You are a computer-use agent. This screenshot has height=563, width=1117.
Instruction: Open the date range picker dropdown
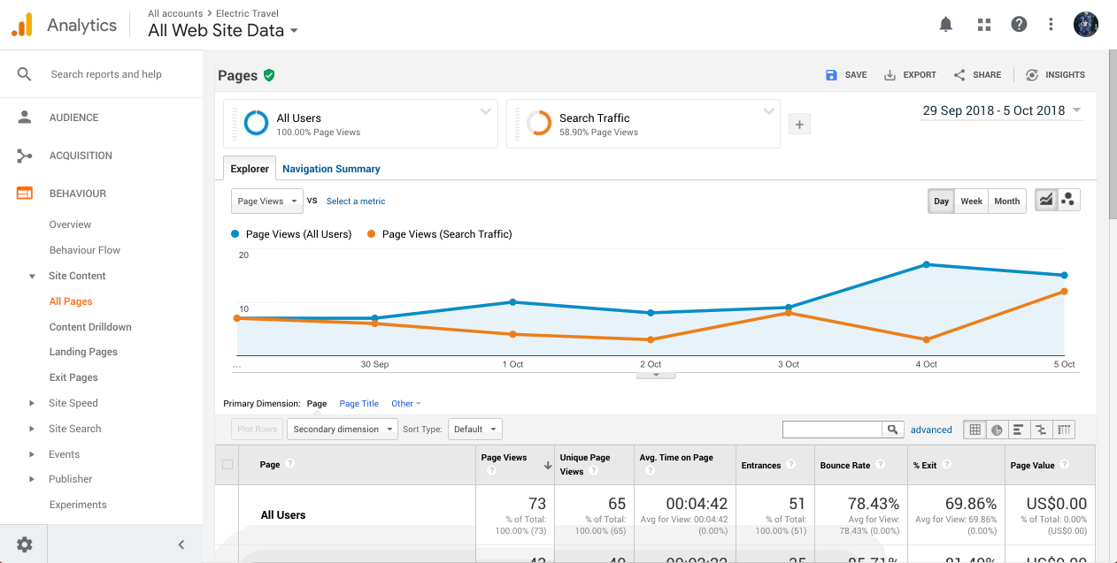click(x=1001, y=111)
